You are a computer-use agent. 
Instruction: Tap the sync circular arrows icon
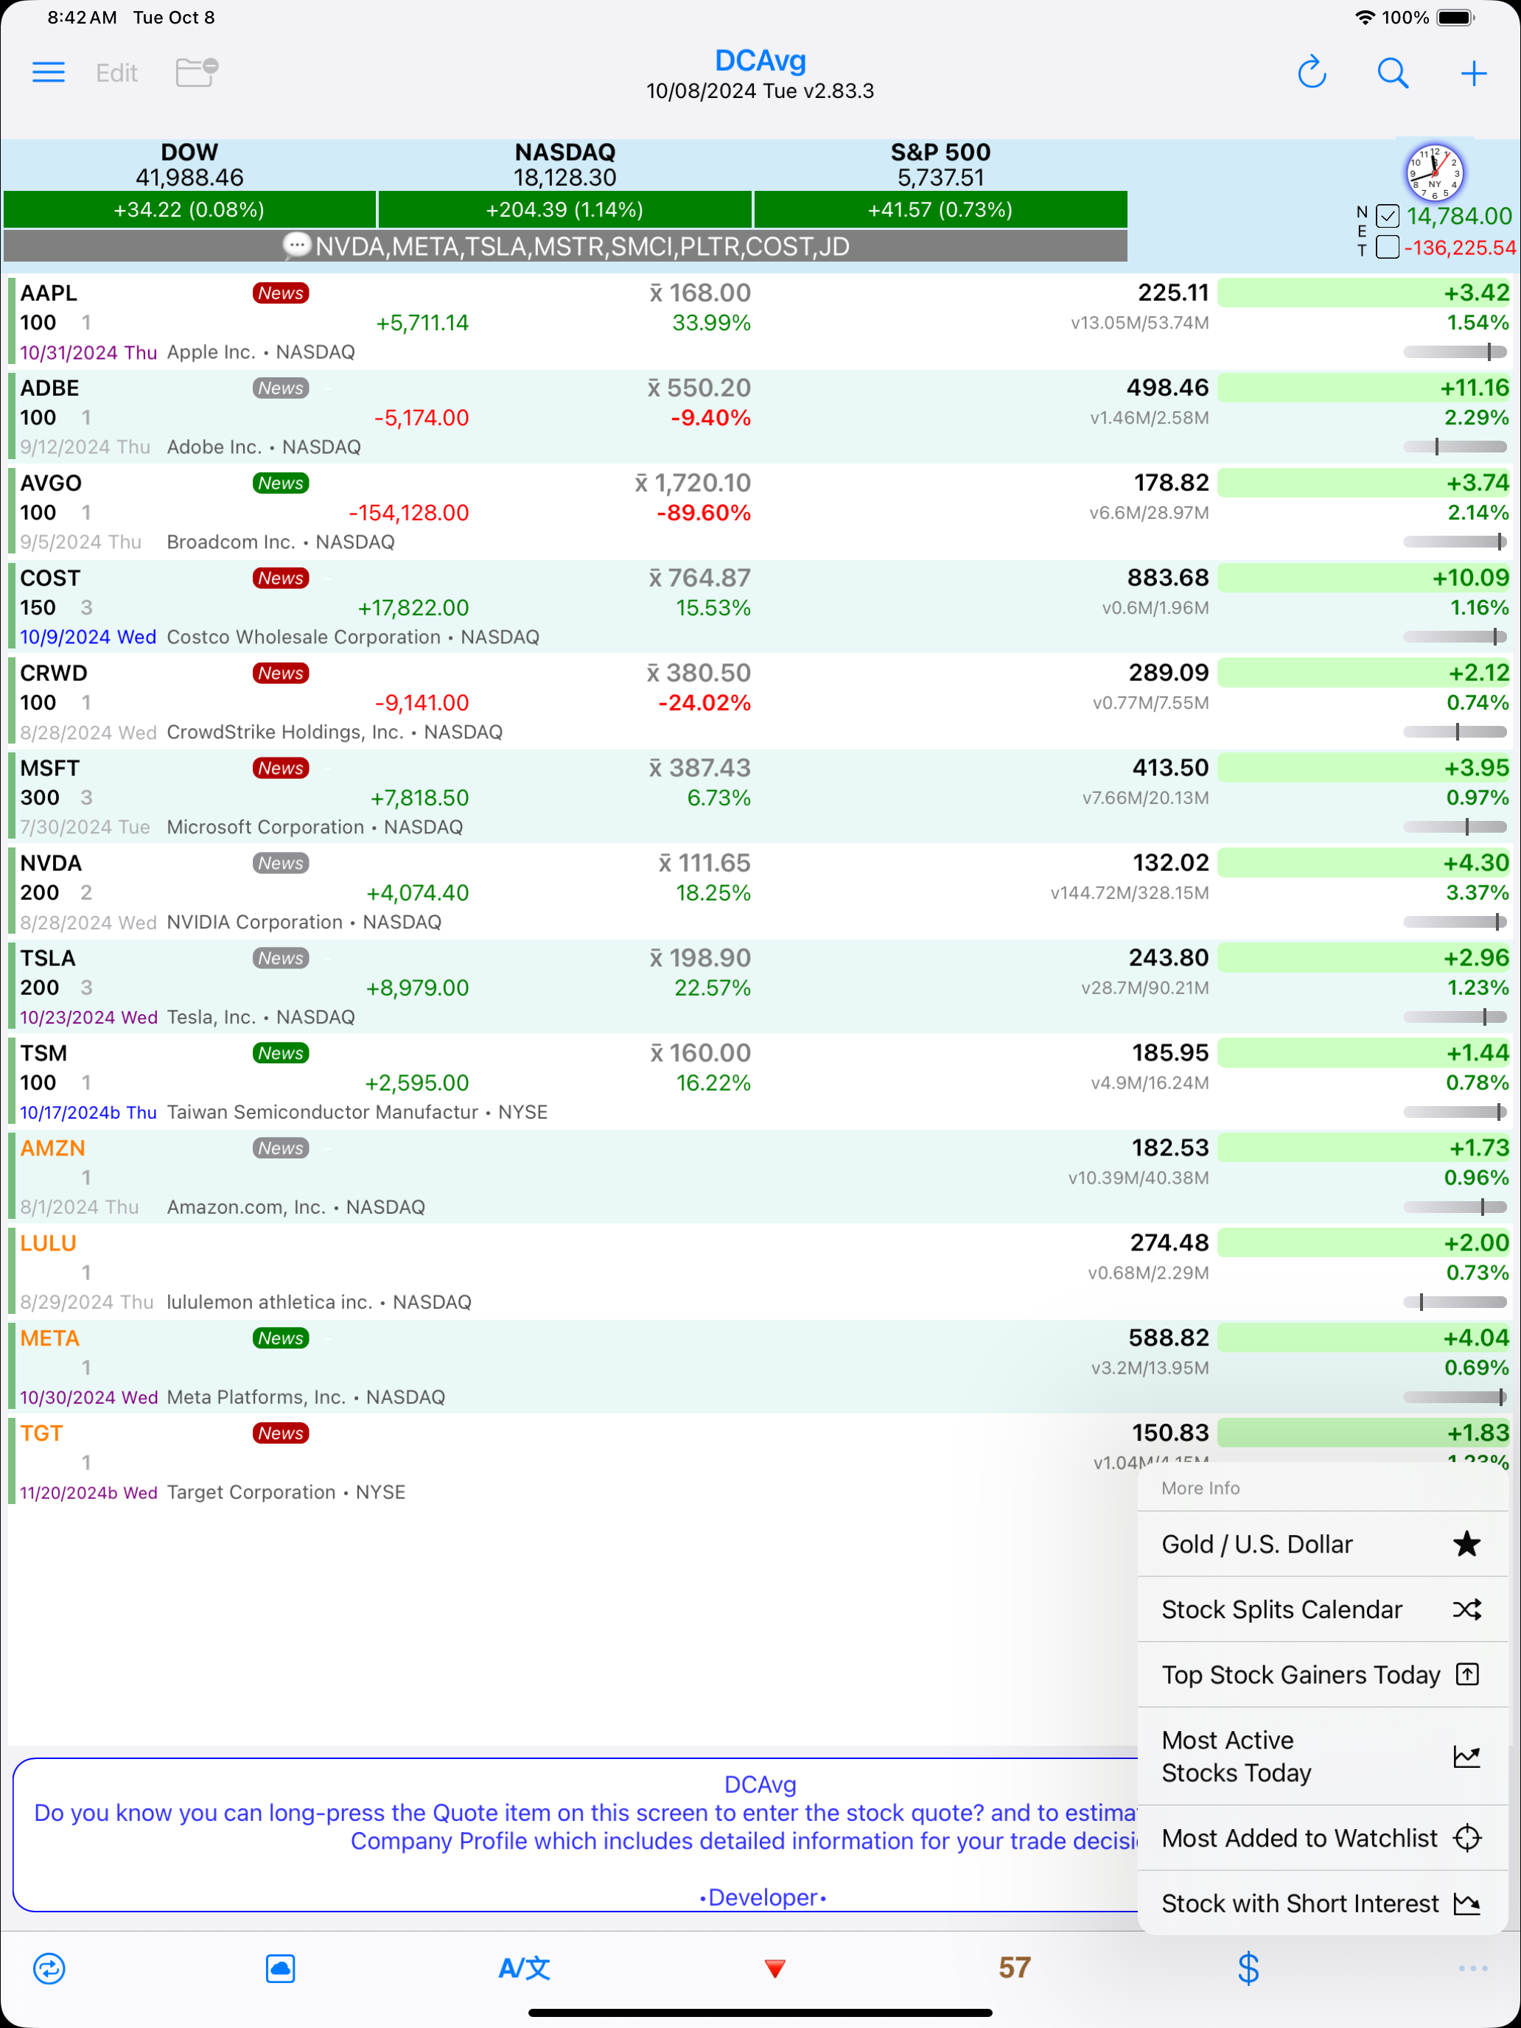pyautogui.click(x=49, y=1968)
